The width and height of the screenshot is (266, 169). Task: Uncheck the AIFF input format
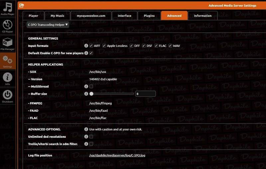coord(91,46)
